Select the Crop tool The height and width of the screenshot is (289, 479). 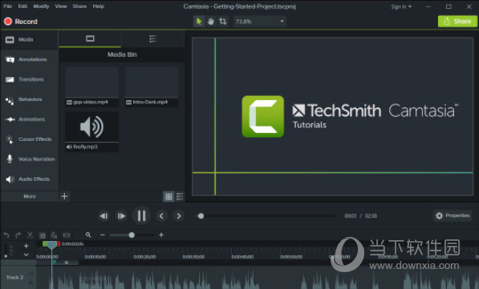click(x=223, y=22)
